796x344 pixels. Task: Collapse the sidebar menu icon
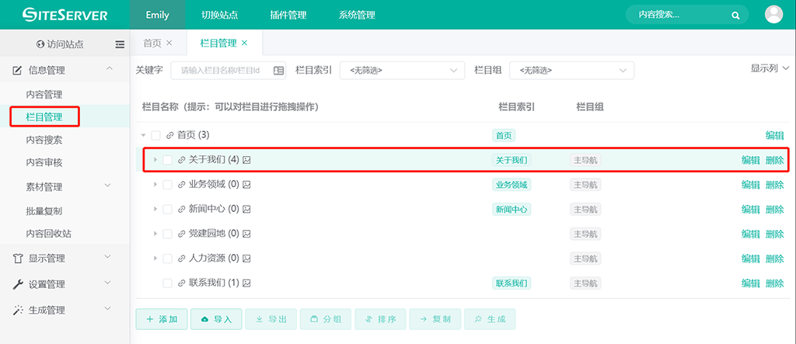120,44
